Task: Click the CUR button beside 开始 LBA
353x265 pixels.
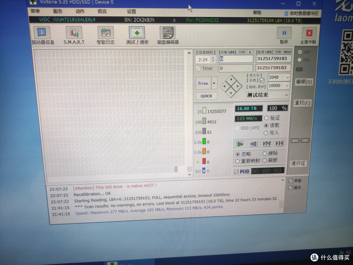Action: click(242, 52)
